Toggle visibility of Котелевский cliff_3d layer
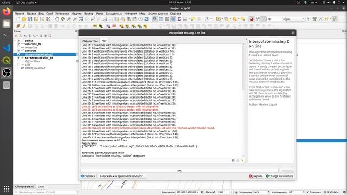 18,58
